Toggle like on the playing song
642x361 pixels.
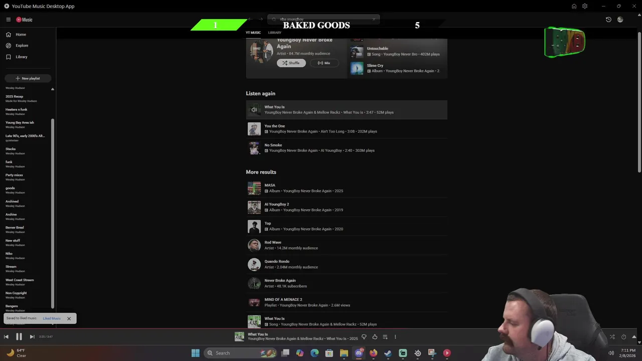(x=375, y=337)
